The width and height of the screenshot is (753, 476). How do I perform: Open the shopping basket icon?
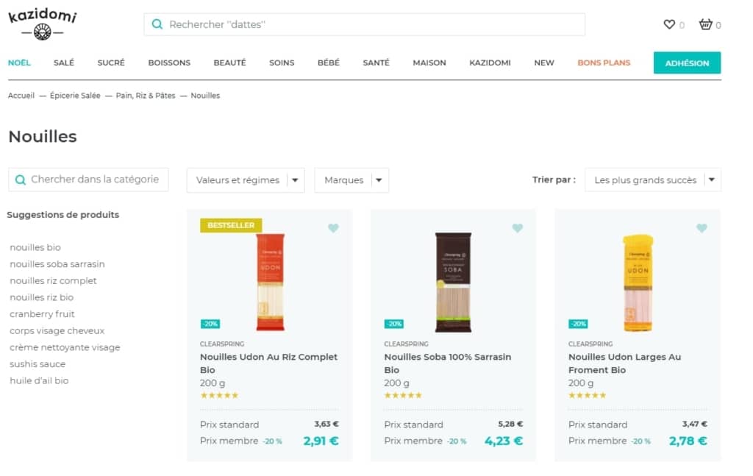[705, 24]
